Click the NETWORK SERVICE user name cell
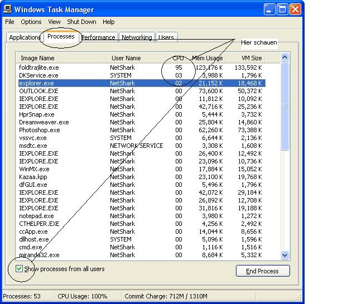This screenshot has width=357, height=304. 136,146
